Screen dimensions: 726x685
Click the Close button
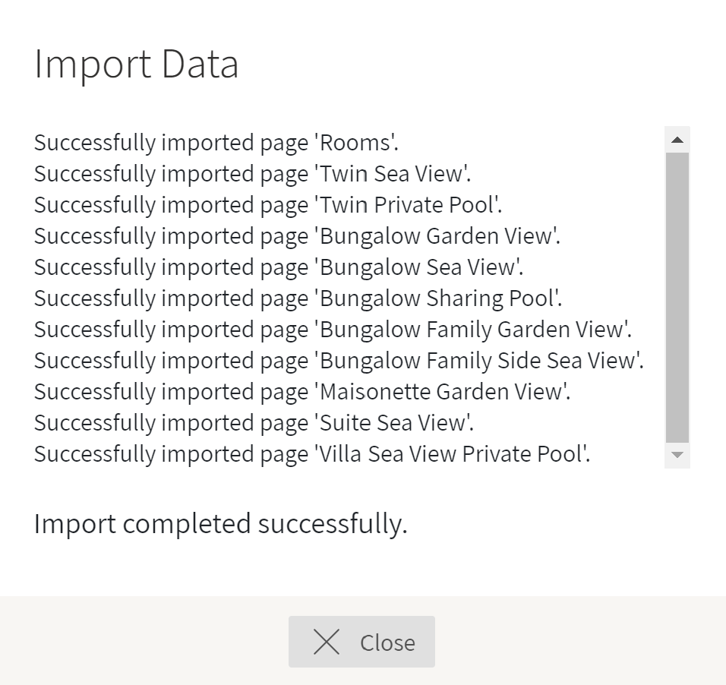click(361, 642)
